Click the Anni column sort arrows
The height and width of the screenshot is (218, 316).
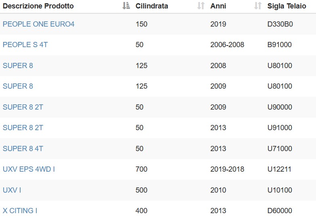[x=258, y=6]
